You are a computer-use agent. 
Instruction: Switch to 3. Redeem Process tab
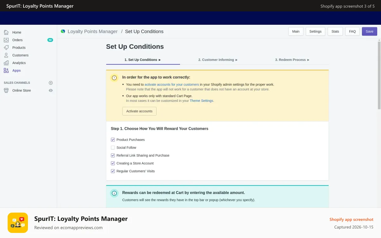pos(292,60)
